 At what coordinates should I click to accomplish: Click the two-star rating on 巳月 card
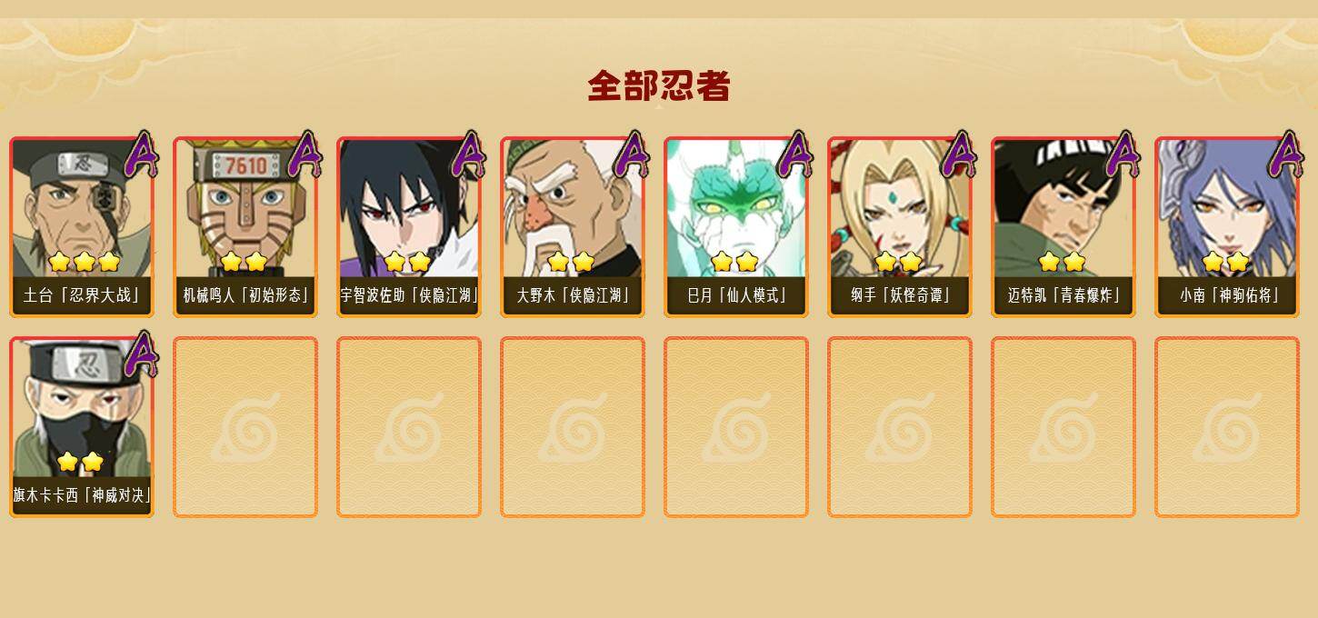(x=734, y=262)
